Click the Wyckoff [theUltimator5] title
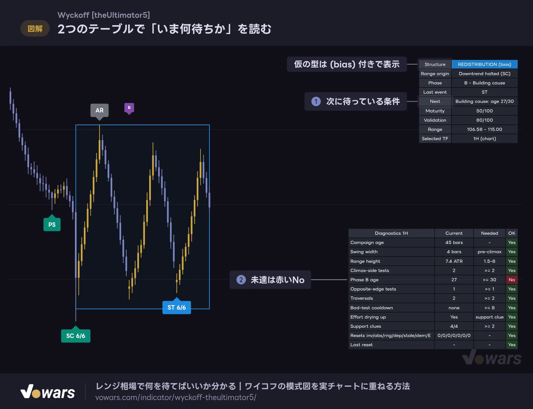The width and height of the screenshot is (533, 409). 104,15
